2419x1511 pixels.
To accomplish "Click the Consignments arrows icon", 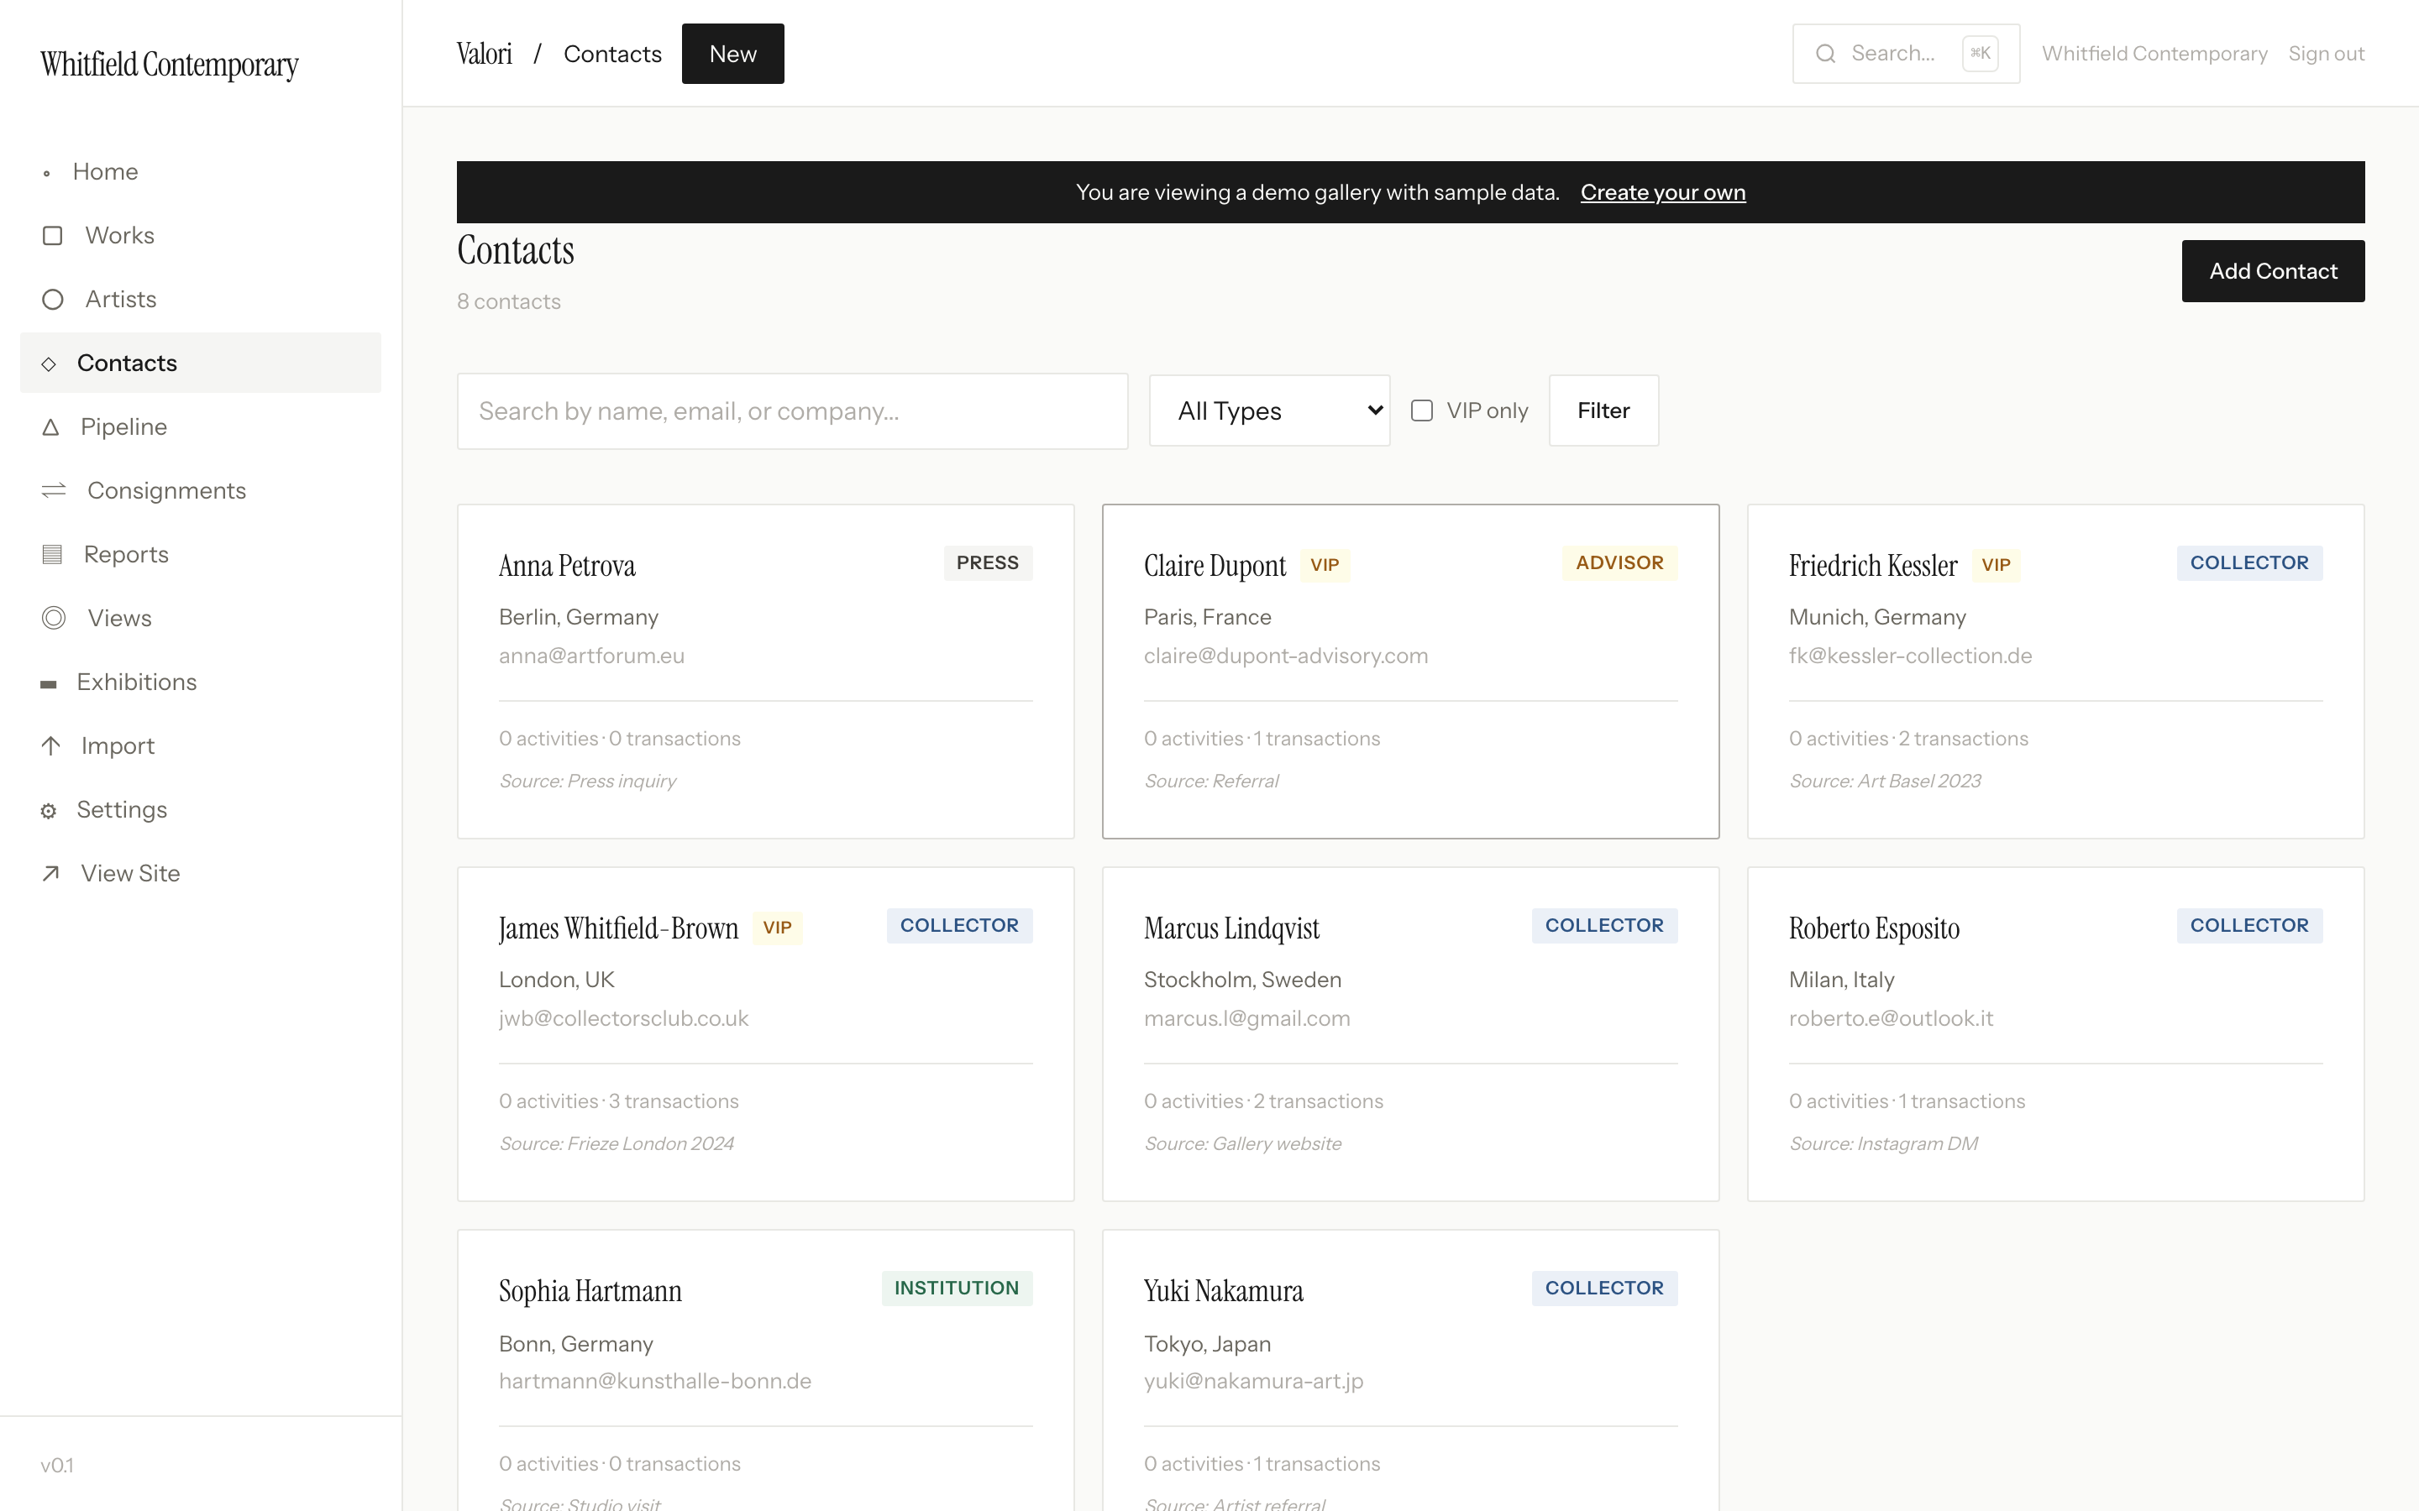I will (x=54, y=491).
